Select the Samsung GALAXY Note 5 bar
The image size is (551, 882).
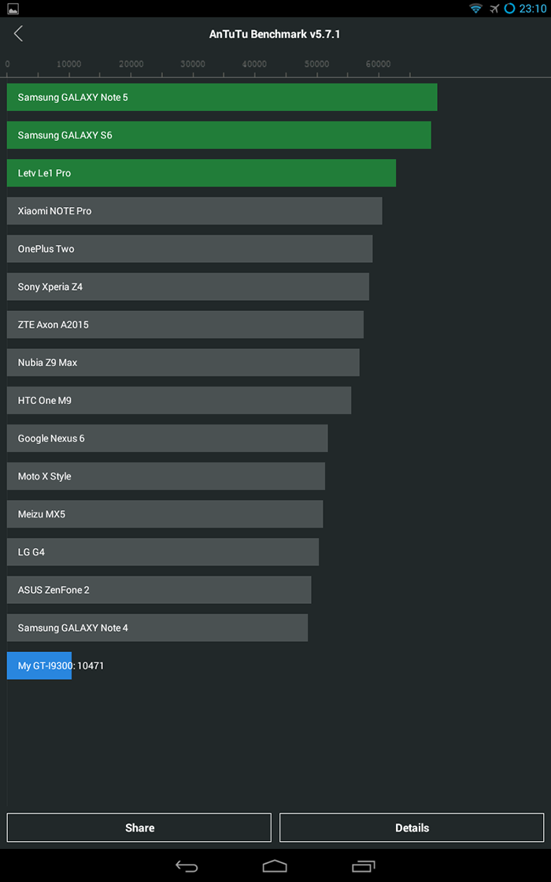(221, 98)
